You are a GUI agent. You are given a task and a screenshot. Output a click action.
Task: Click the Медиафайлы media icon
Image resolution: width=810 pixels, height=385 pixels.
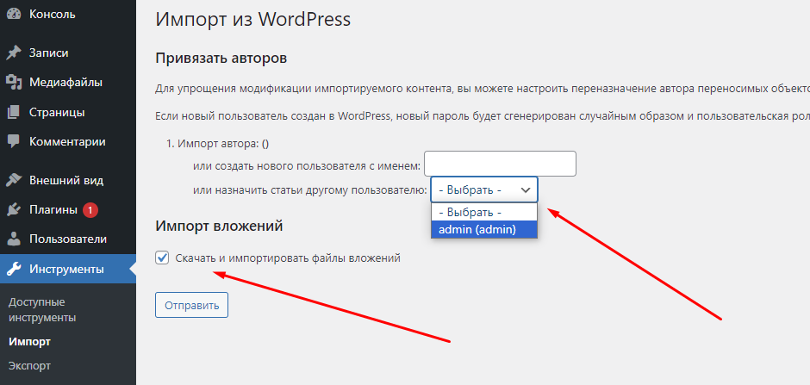pos(14,82)
